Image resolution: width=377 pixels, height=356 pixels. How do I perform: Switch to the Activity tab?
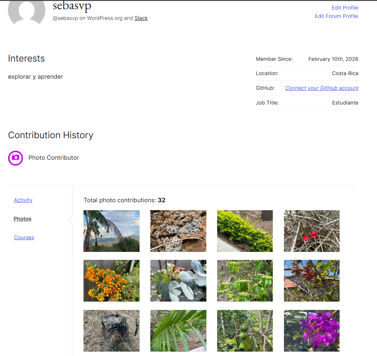click(x=23, y=200)
